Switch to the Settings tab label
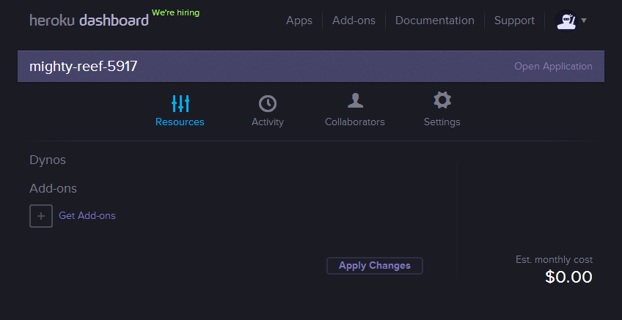This screenshot has height=320, width=622. tap(442, 122)
